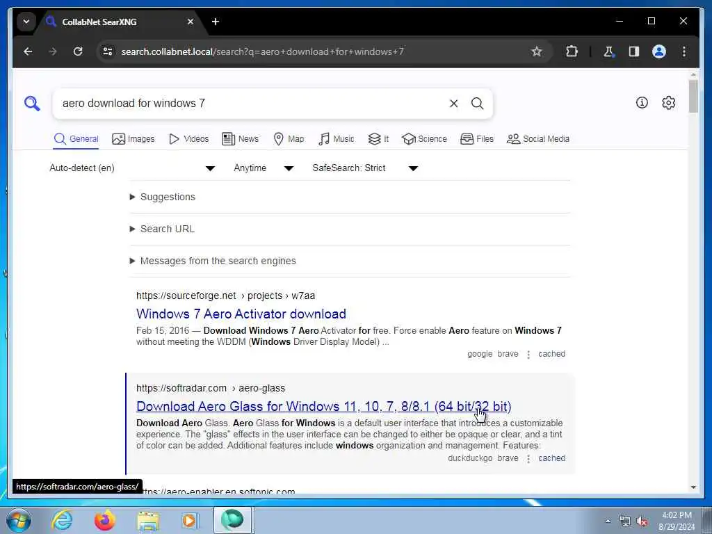Clear the search query with X
Image resolution: width=712 pixels, height=534 pixels.
point(453,104)
